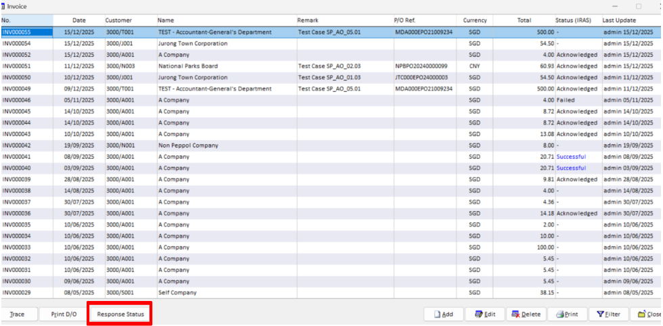
Task: Select invoice INV000045
Action: [331, 112]
